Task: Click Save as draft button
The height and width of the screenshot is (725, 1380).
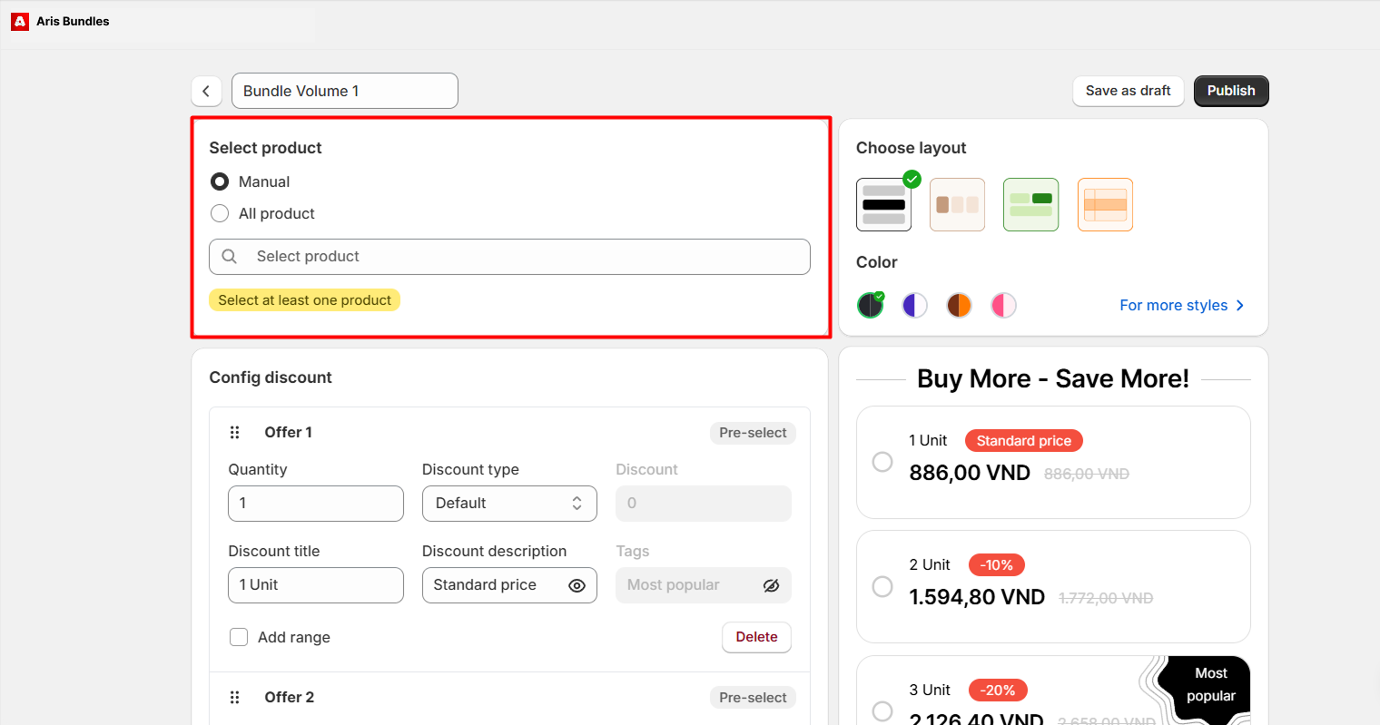Action: 1129,91
